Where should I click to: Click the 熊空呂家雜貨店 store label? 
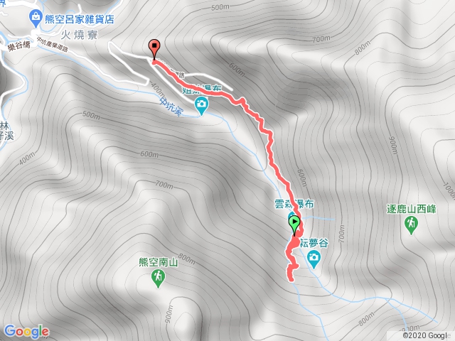(80, 19)
